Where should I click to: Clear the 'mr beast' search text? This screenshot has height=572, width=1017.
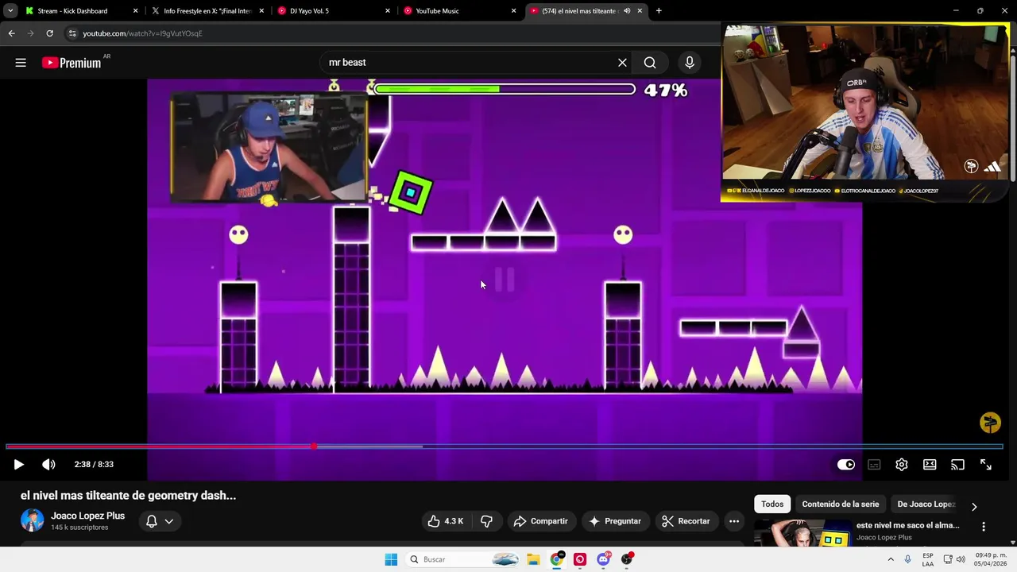pyautogui.click(x=622, y=62)
